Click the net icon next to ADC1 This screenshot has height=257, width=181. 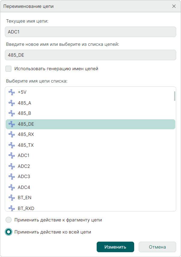12,155
